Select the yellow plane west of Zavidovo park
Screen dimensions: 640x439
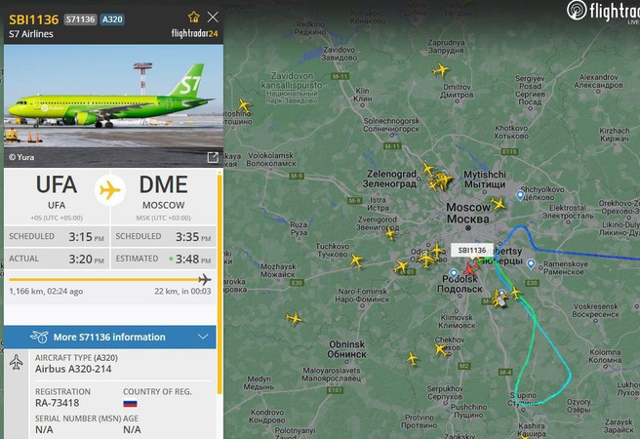244,105
